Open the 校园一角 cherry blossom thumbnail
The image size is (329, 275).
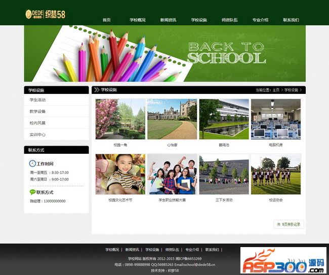click(x=120, y=119)
